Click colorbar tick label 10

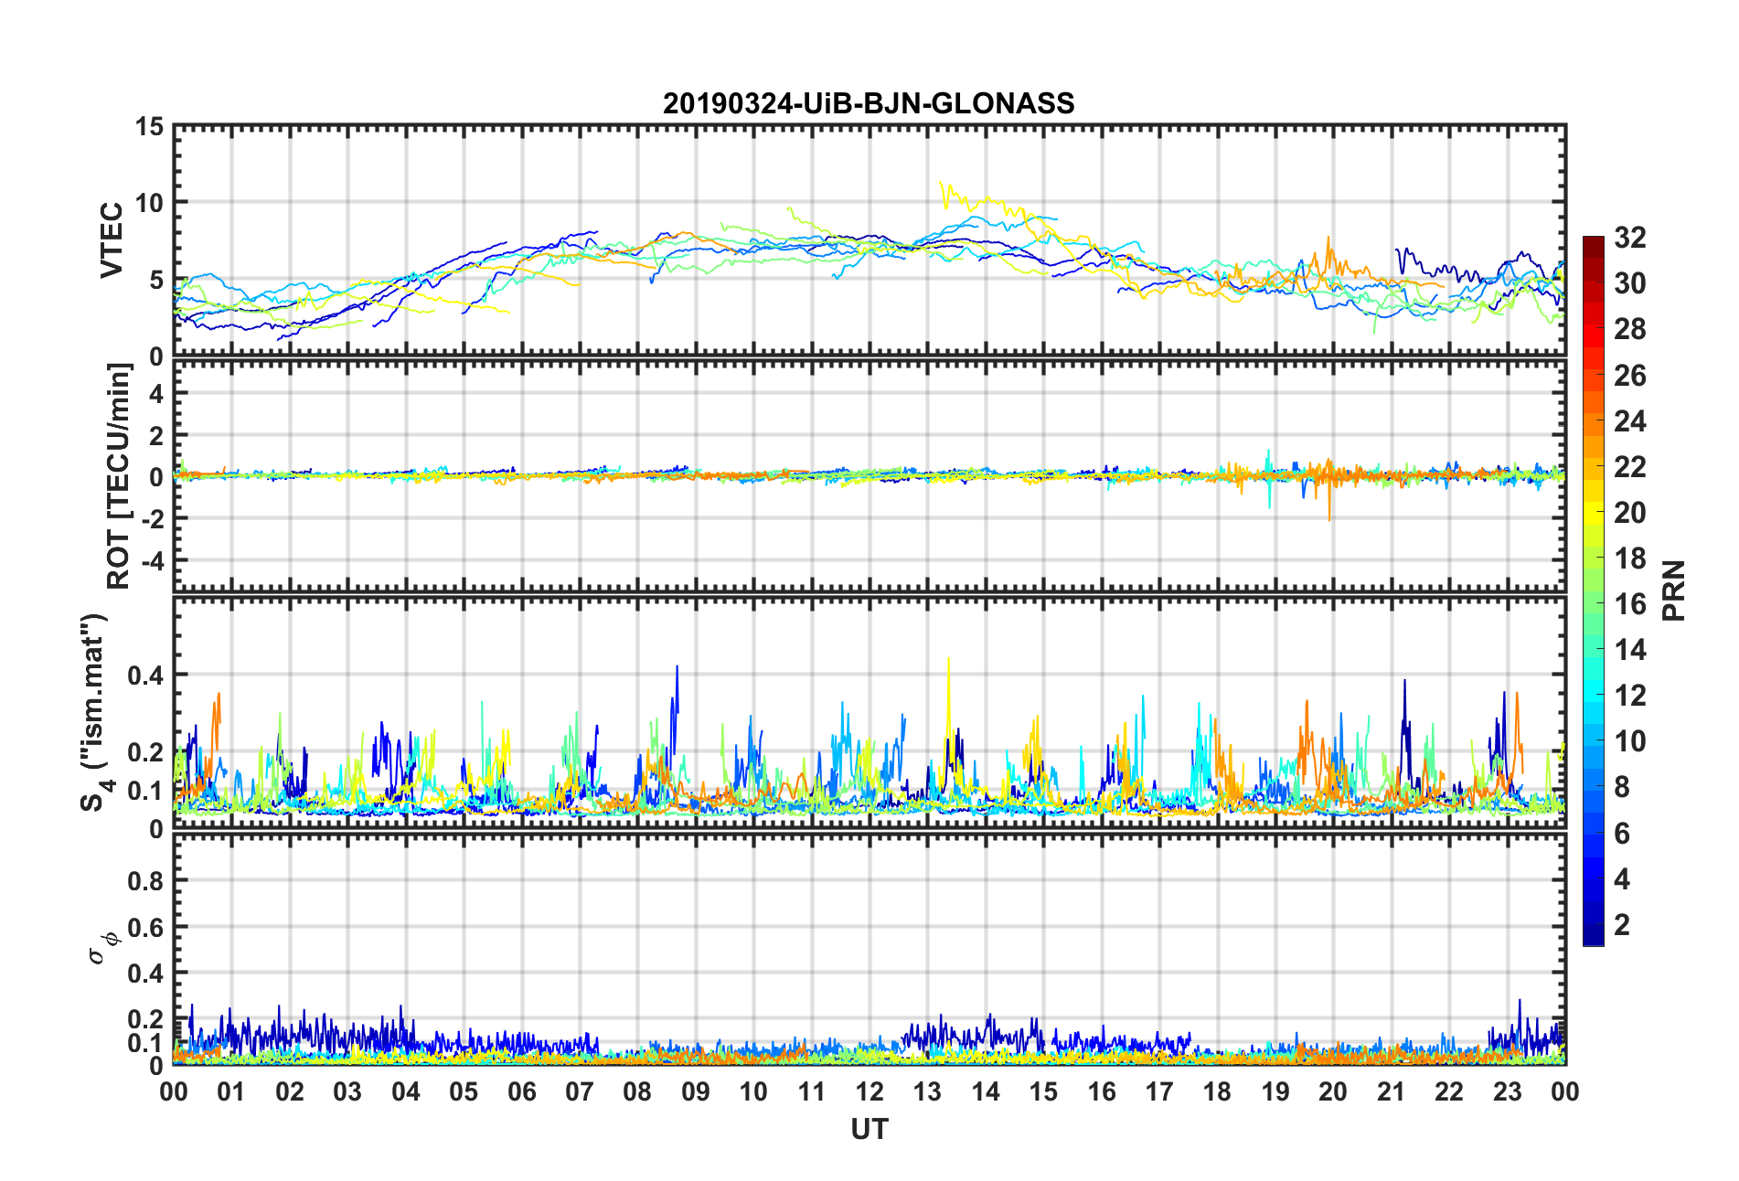pos(1630,740)
